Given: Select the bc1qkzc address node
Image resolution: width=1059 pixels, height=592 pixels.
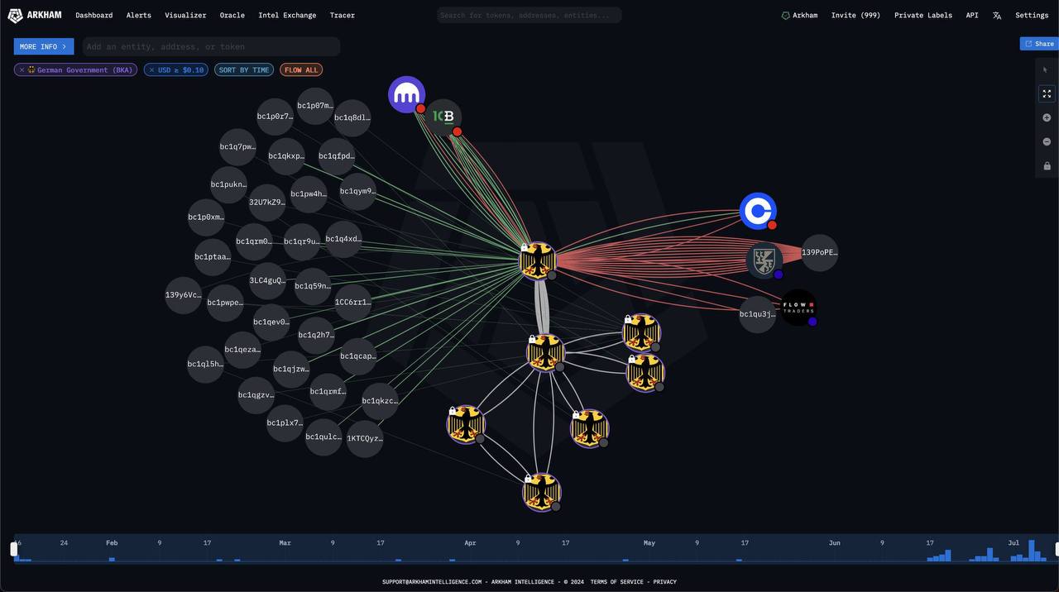Looking at the screenshot, I should click(x=380, y=401).
